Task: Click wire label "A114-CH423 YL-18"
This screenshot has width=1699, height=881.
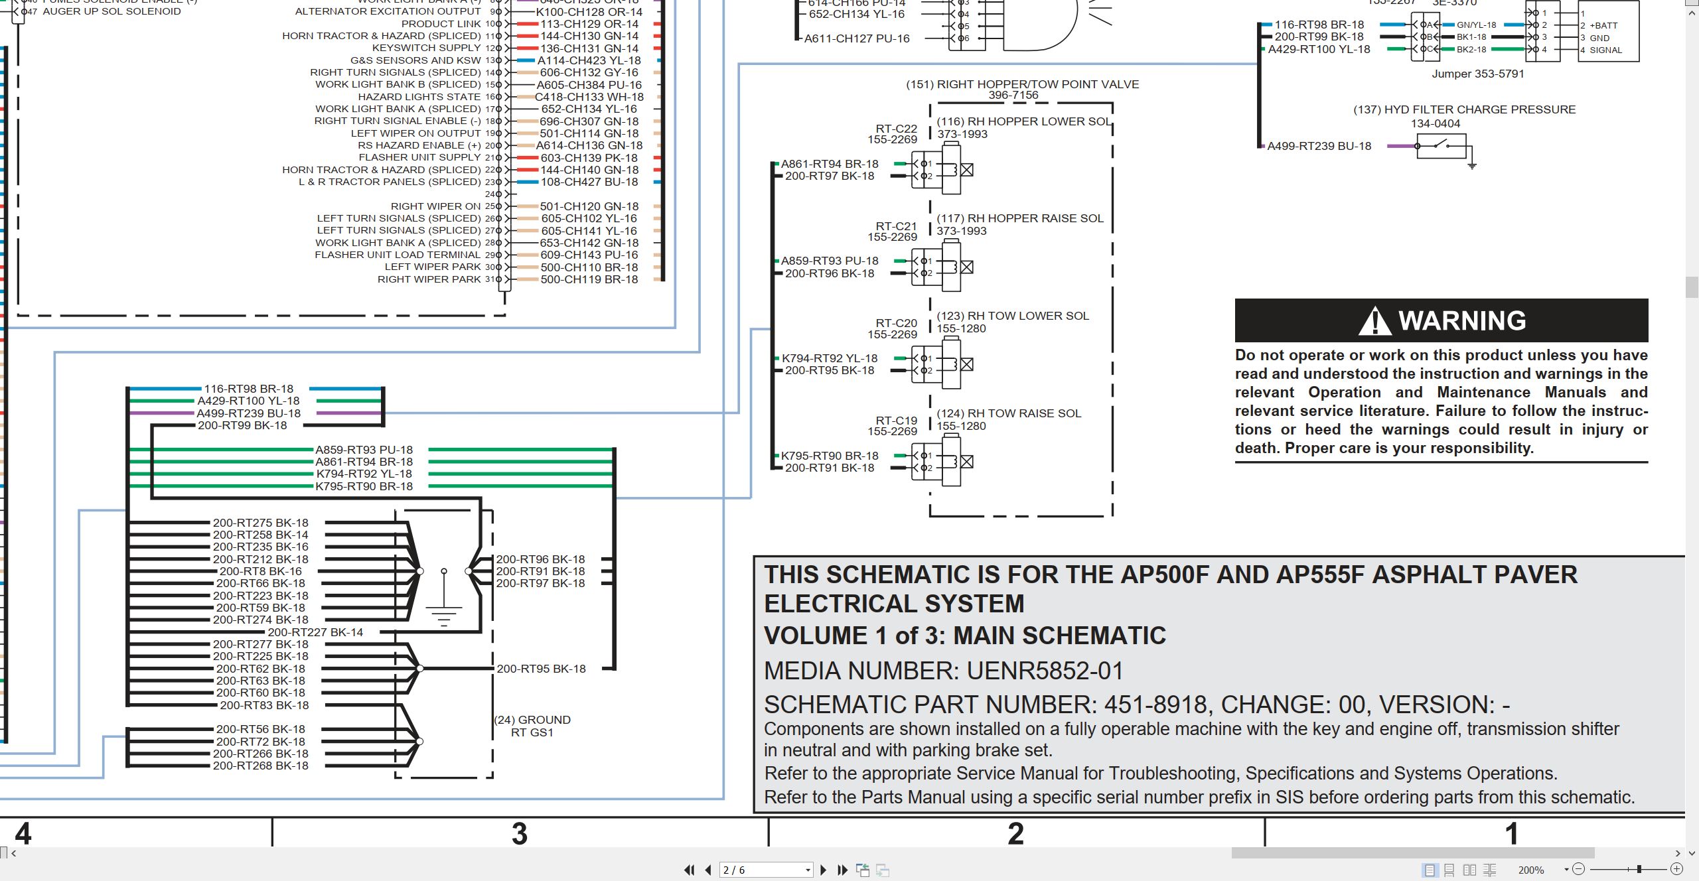Action: tap(589, 60)
